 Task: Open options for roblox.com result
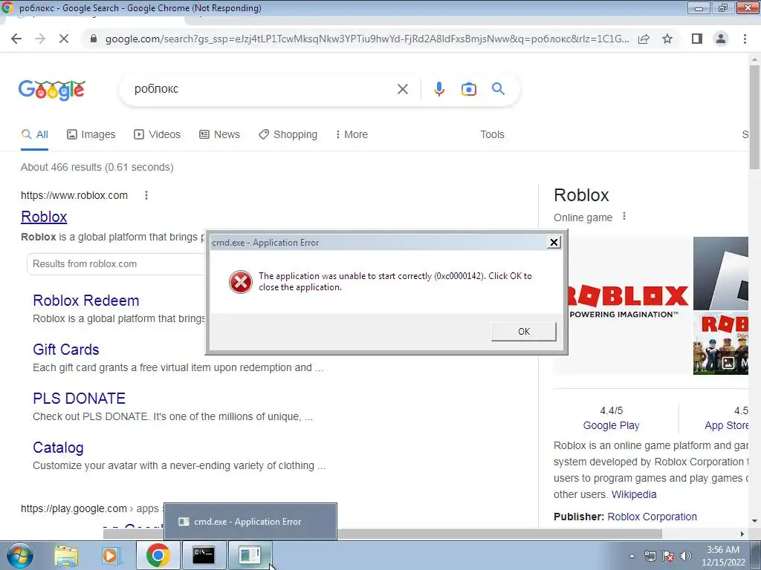[146, 195]
